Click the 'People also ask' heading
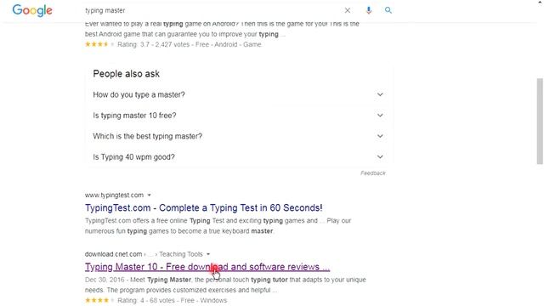Viewport: 544px width, 306px height. [x=127, y=74]
